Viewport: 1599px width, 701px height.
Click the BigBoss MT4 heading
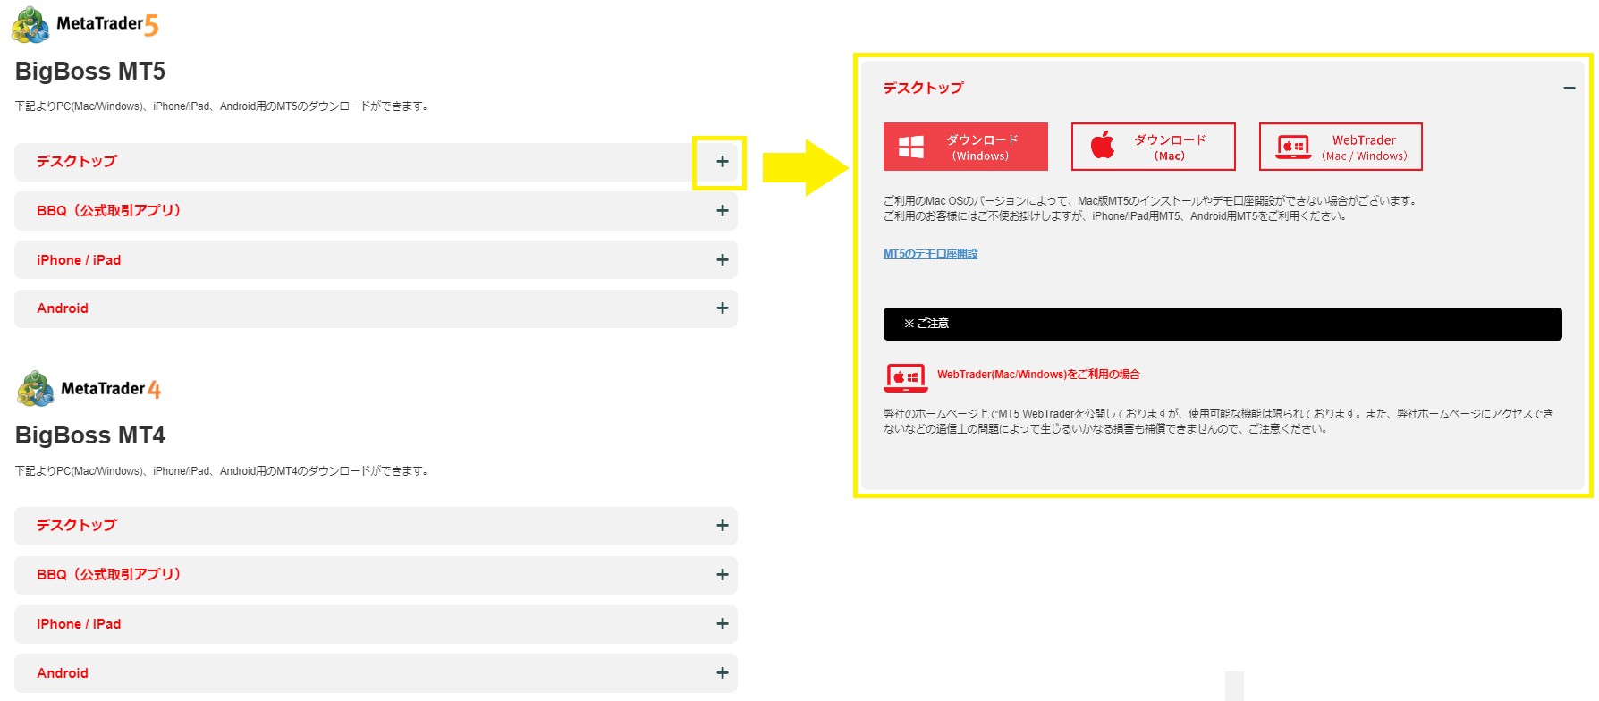click(90, 435)
